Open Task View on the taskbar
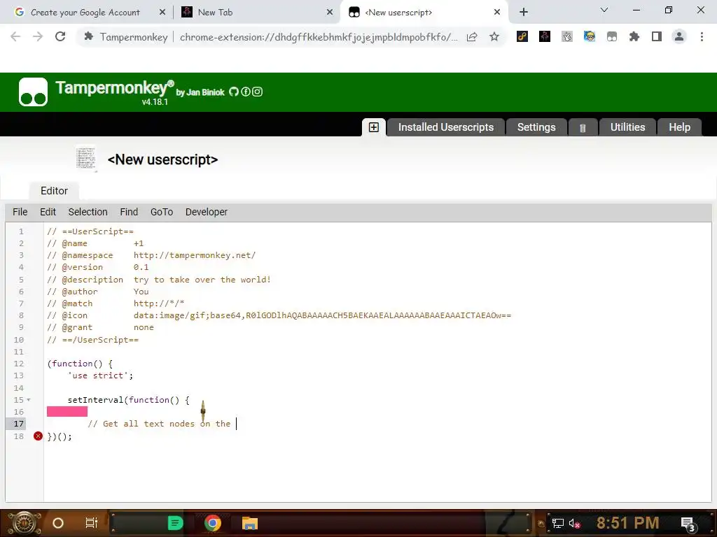 point(92,523)
